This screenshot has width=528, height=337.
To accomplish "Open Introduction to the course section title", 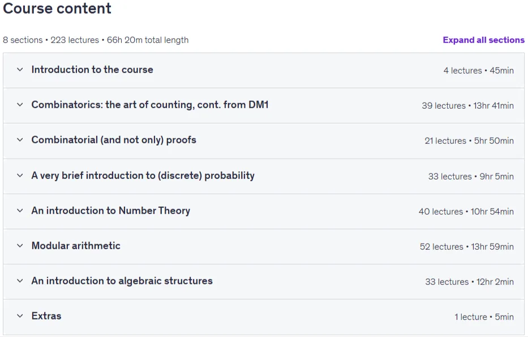I will pyautogui.click(x=92, y=70).
